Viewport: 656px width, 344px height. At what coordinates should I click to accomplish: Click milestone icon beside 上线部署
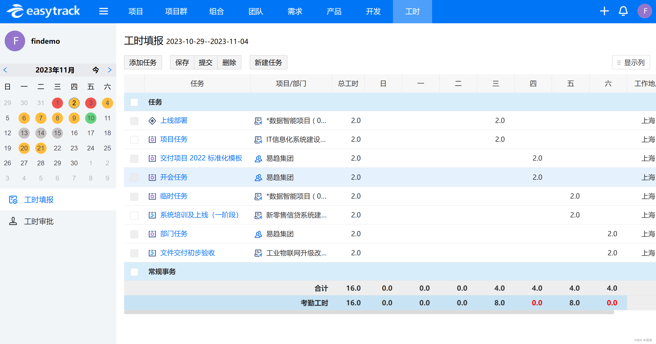[x=152, y=121]
